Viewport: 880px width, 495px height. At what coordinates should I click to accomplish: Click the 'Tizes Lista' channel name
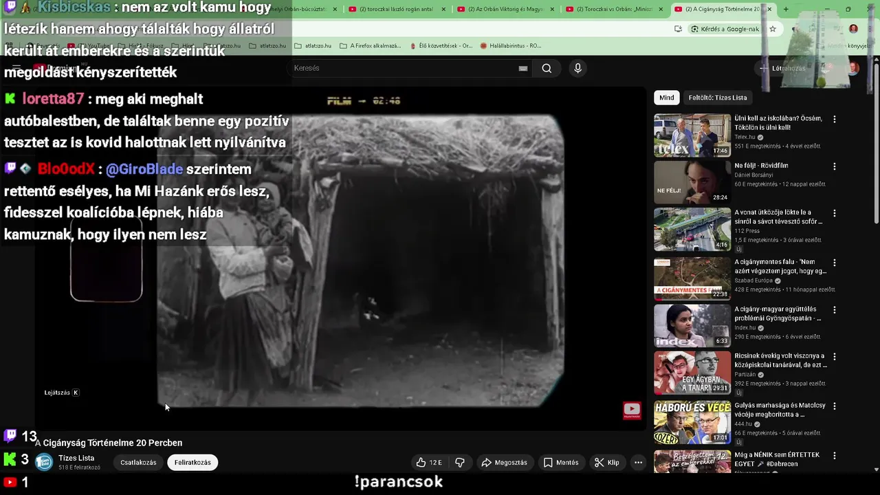click(x=76, y=458)
